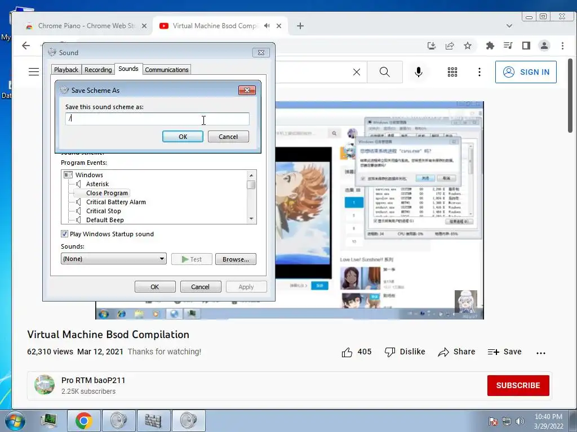Viewport: 577px width, 432px height.
Task: Click Program Events list scroll up arrow
Action: tap(251, 175)
